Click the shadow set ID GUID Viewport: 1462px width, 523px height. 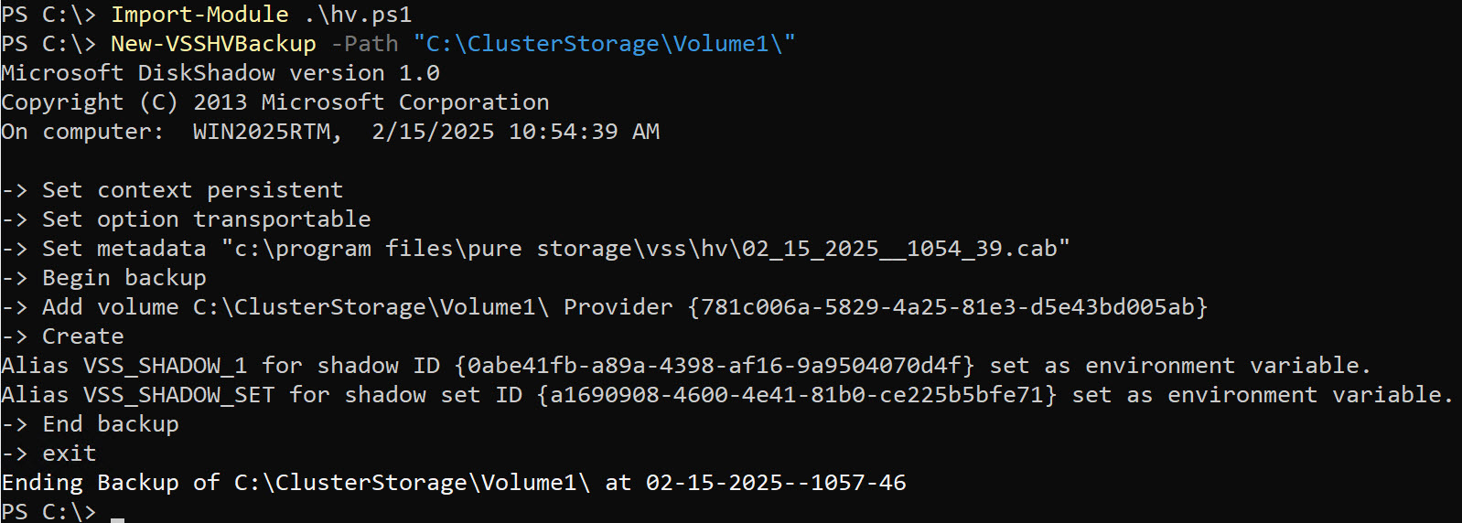tap(796, 395)
